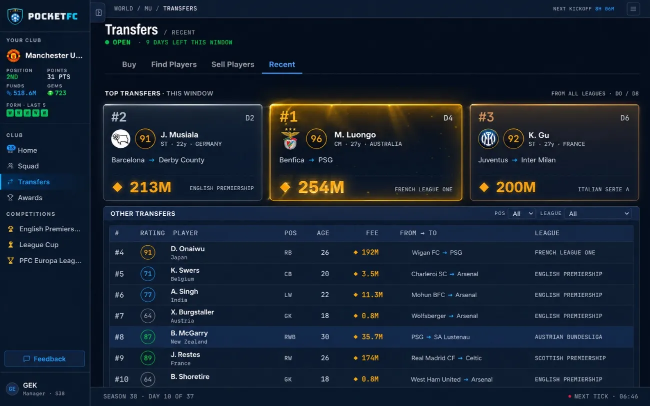Collapse the sidebar panel toggle icon
Viewport: 650px width, 406px height.
(98, 12)
